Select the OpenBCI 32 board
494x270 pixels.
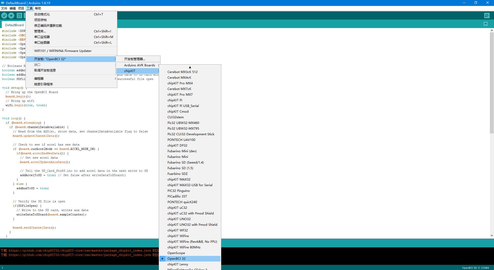(x=177, y=258)
